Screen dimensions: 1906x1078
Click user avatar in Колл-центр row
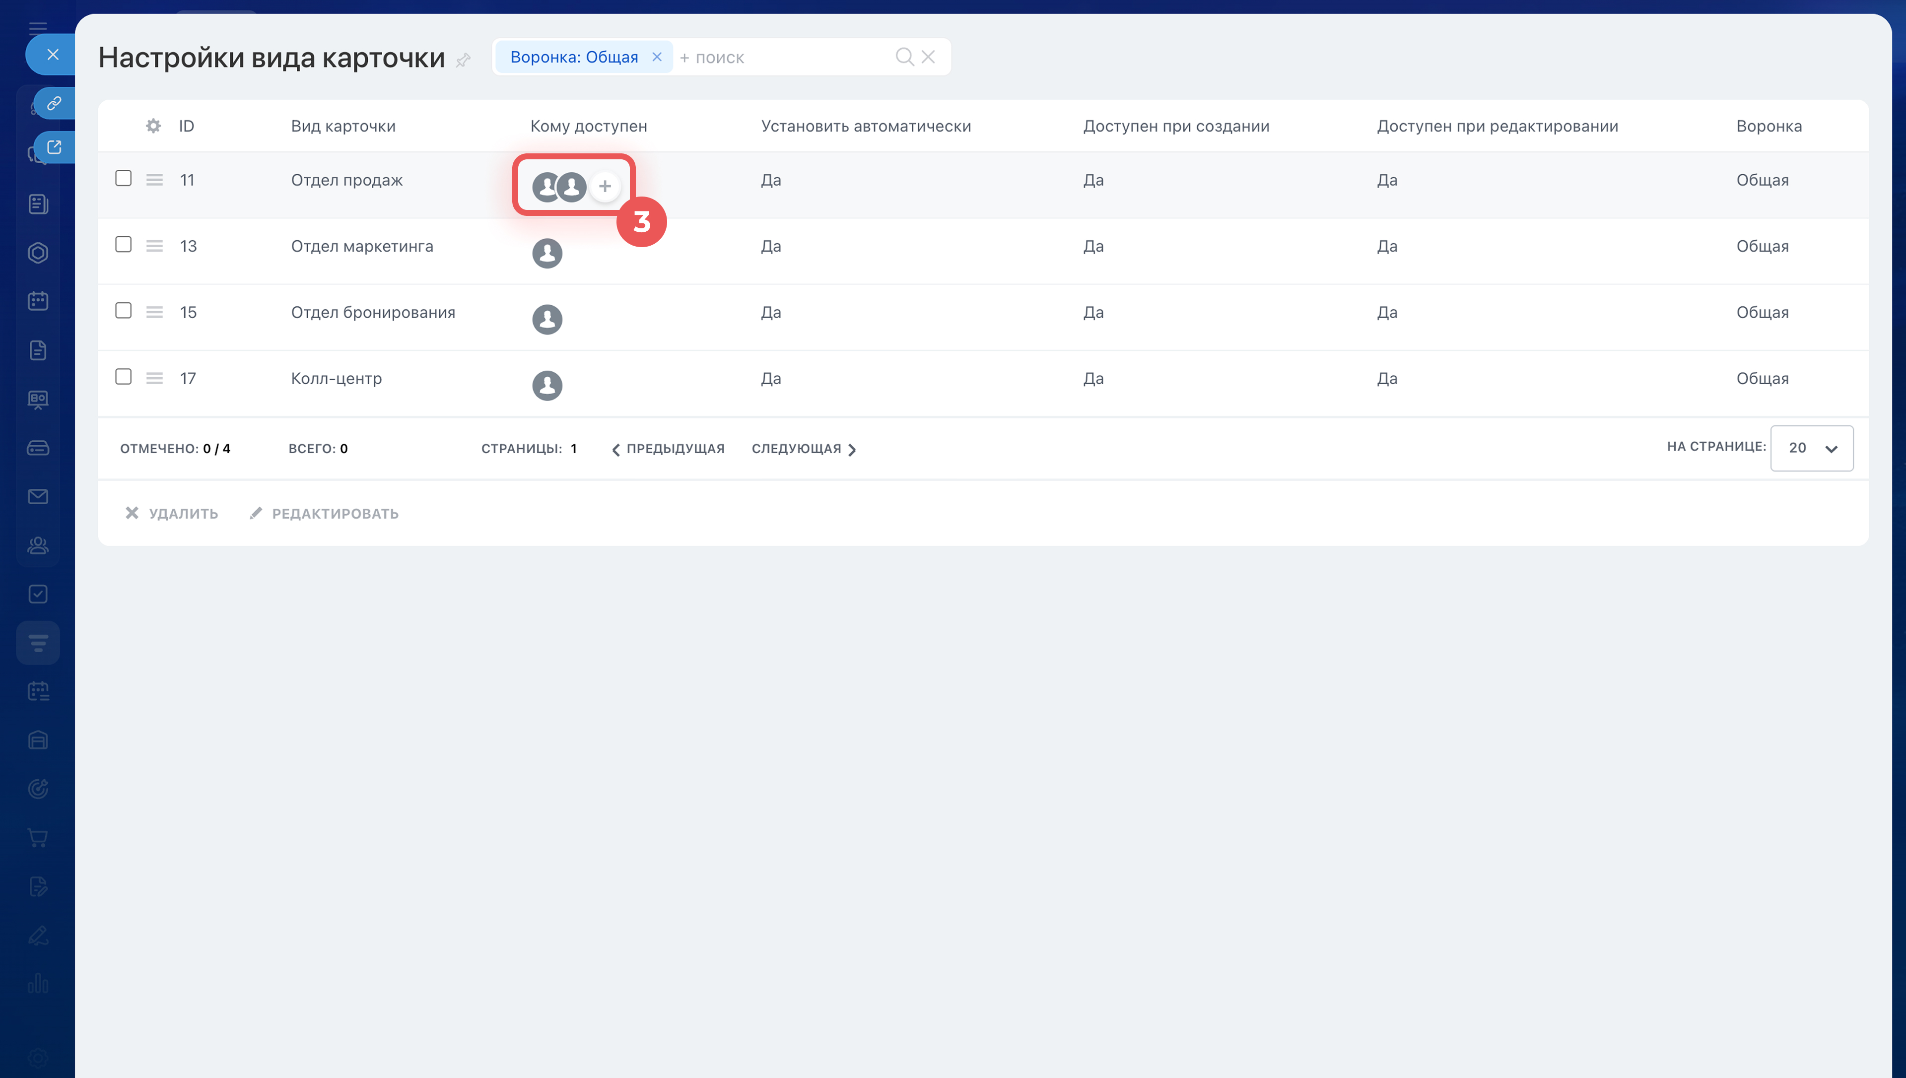pyautogui.click(x=547, y=385)
